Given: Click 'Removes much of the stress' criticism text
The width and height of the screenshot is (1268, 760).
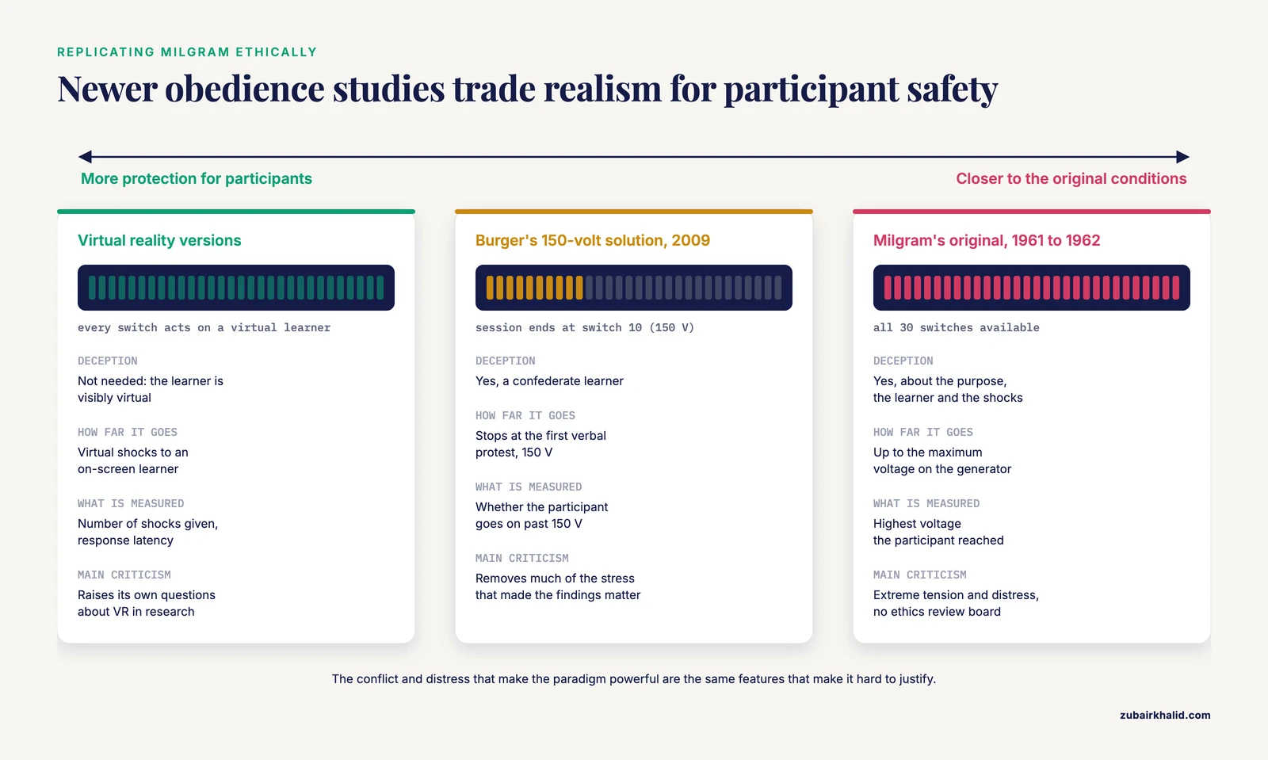Looking at the screenshot, I should 558,586.
